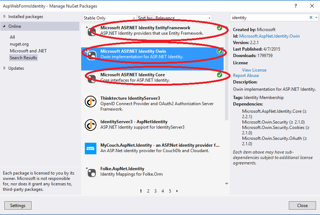Select Microsoft ASP.NET Identity Core package title

[133, 75]
